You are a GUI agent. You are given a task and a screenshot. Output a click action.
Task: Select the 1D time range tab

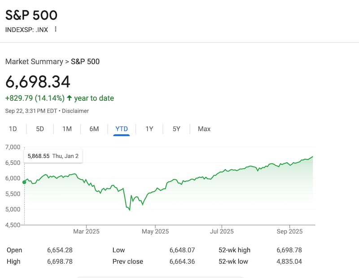(x=13, y=129)
